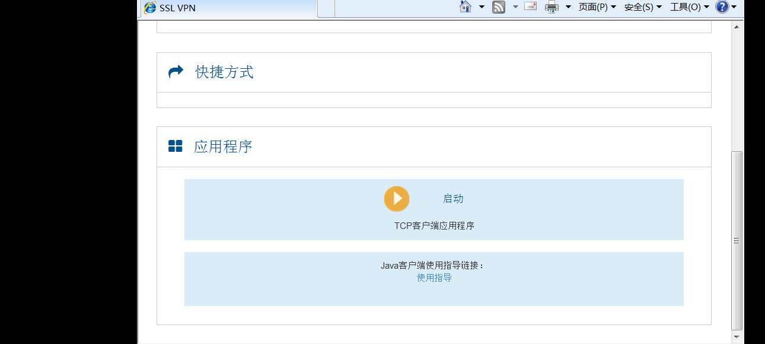Open the Print options dropdown arrow
Screen dimensions: 765x344
[568, 7]
